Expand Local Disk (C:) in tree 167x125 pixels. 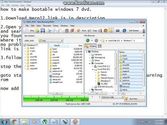(93, 66)
